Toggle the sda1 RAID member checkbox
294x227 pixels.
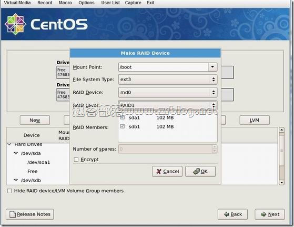point(123,117)
